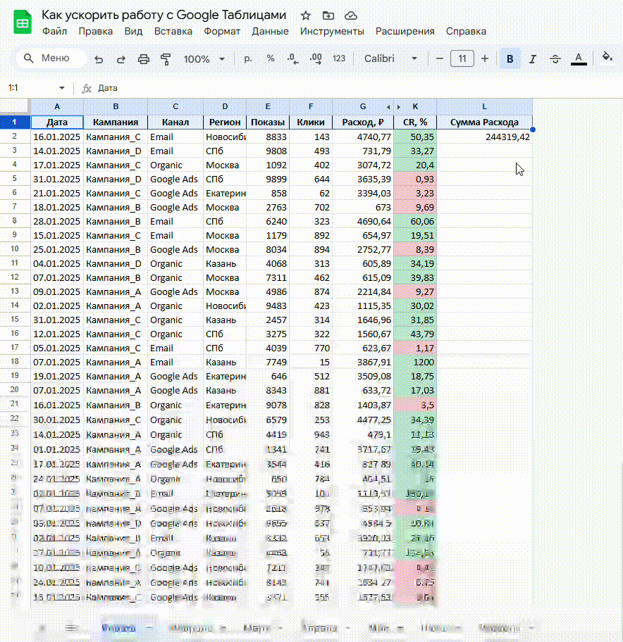Expand hidden columns with right arrow before K
This screenshot has height=642, width=623.
click(x=398, y=107)
